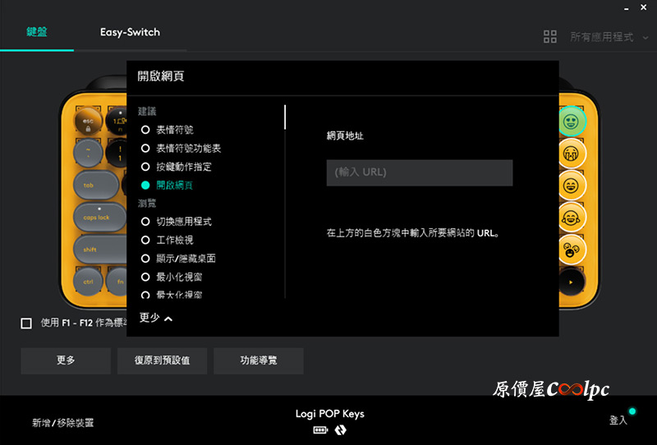Click the multi-face emoji menu key

pos(572,248)
